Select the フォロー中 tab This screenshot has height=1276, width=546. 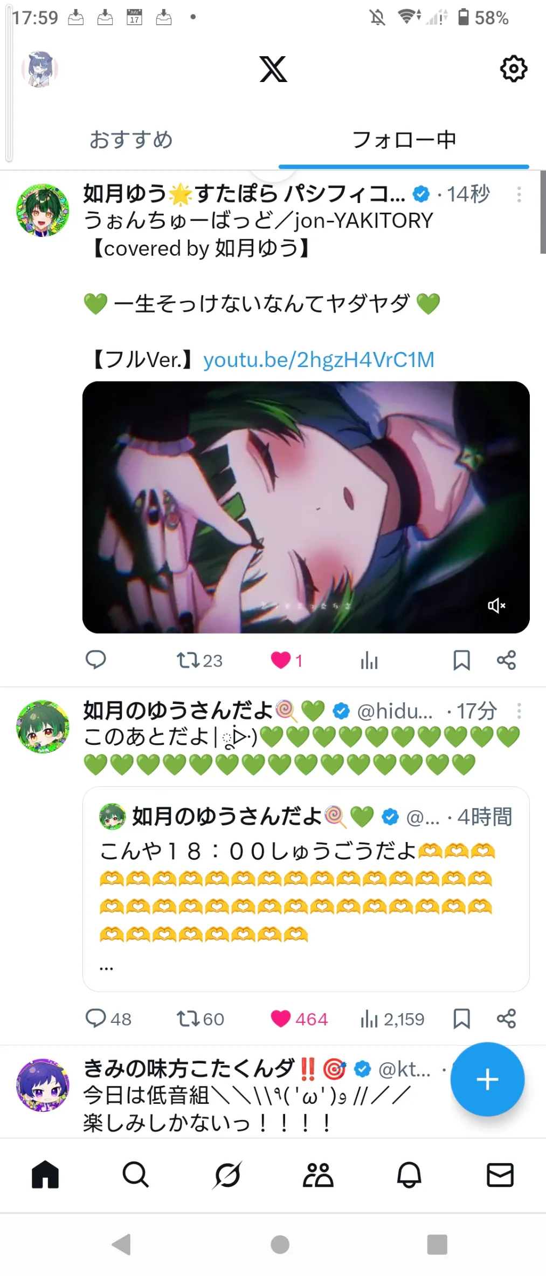[404, 140]
